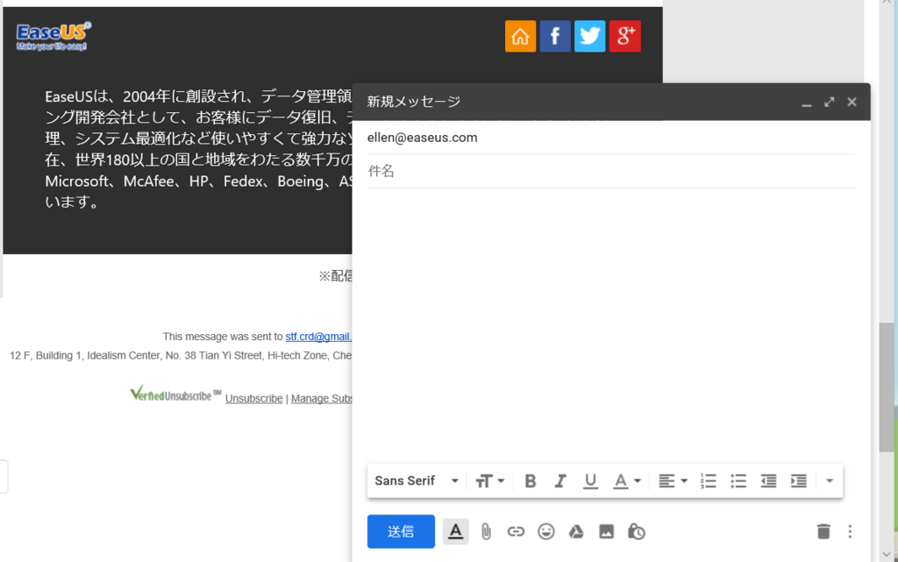Screen dimensions: 898x562
Task: Open the text alignment dropdown
Action: tap(673, 480)
